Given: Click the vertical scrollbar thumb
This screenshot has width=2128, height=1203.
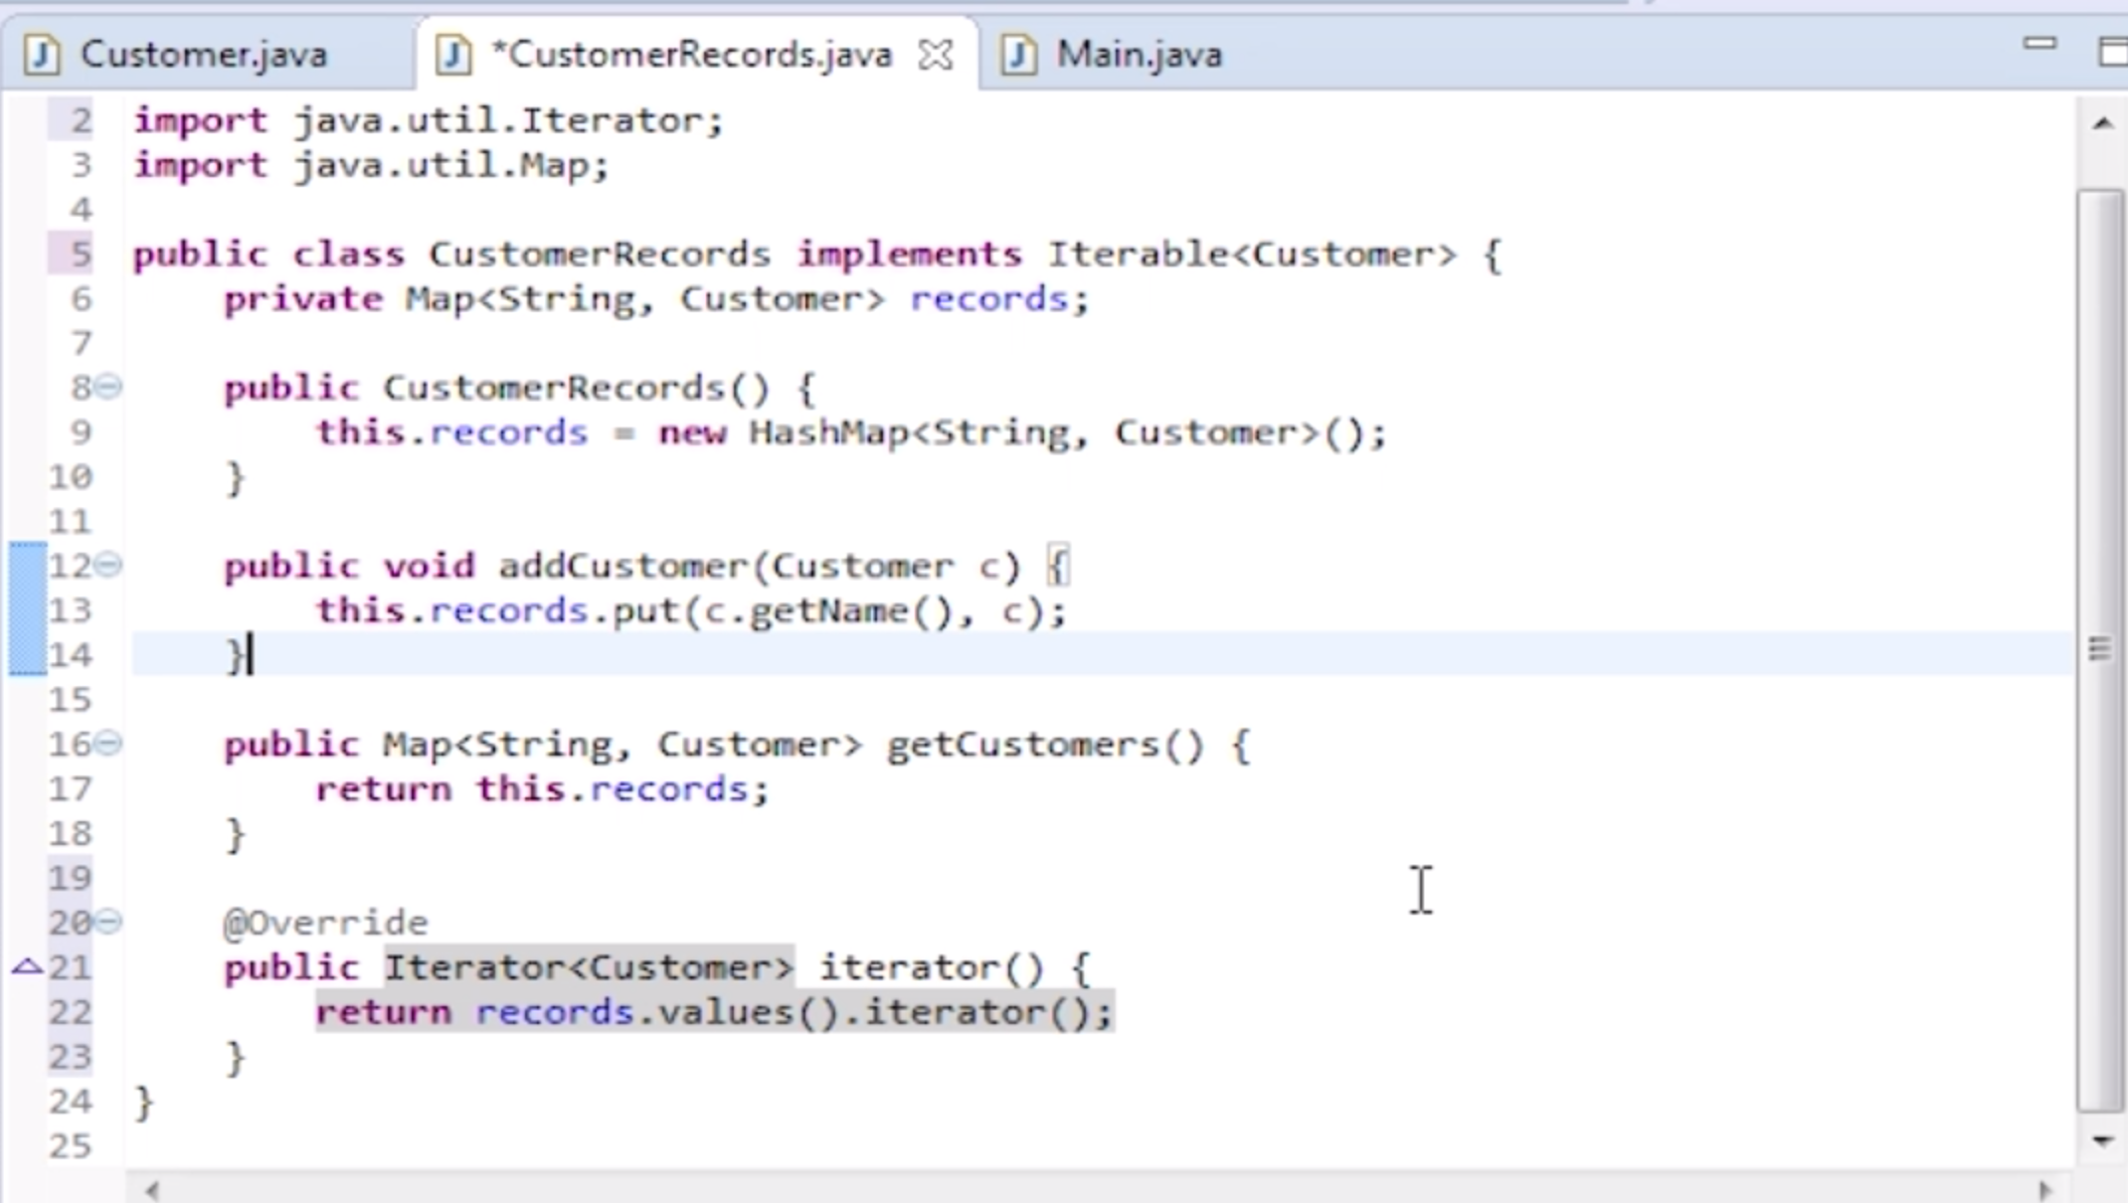Looking at the screenshot, I should 2100,646.
